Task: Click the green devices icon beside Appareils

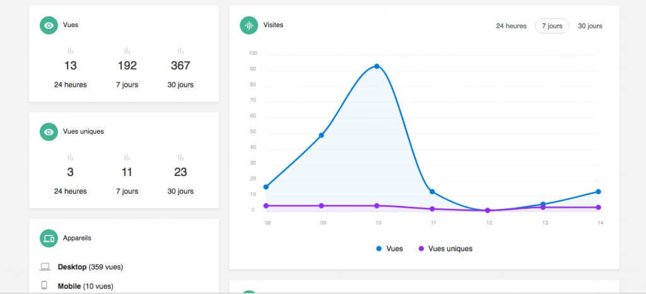Action: [49, 238]
